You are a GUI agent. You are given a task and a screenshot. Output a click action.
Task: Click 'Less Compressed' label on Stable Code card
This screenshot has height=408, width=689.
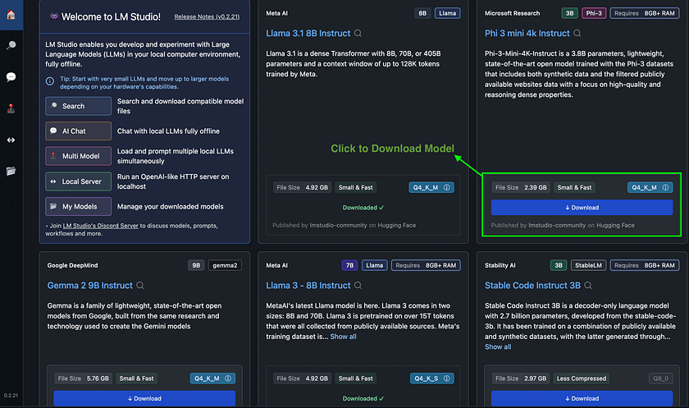tap(582, 378)
